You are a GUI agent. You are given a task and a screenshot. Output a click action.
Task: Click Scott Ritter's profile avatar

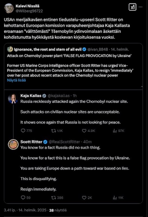(13, 144)
